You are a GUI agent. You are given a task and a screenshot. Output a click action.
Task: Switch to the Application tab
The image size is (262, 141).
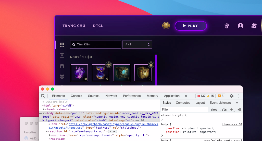(x=172, y=96)
